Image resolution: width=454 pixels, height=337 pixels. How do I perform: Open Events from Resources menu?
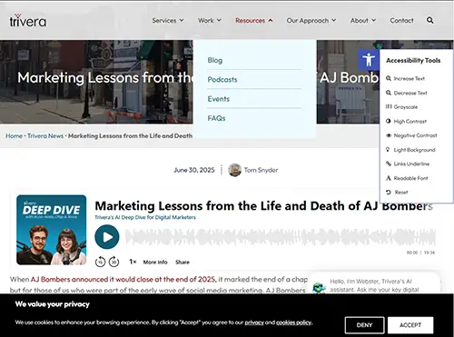click(x=219, y=99)
